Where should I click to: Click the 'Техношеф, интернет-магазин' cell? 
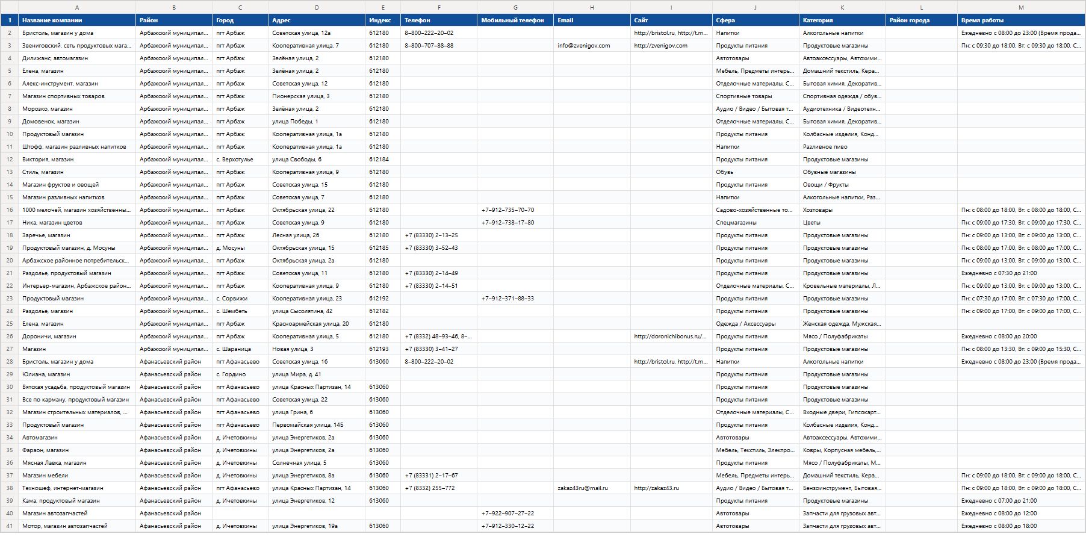click(77, 488)
